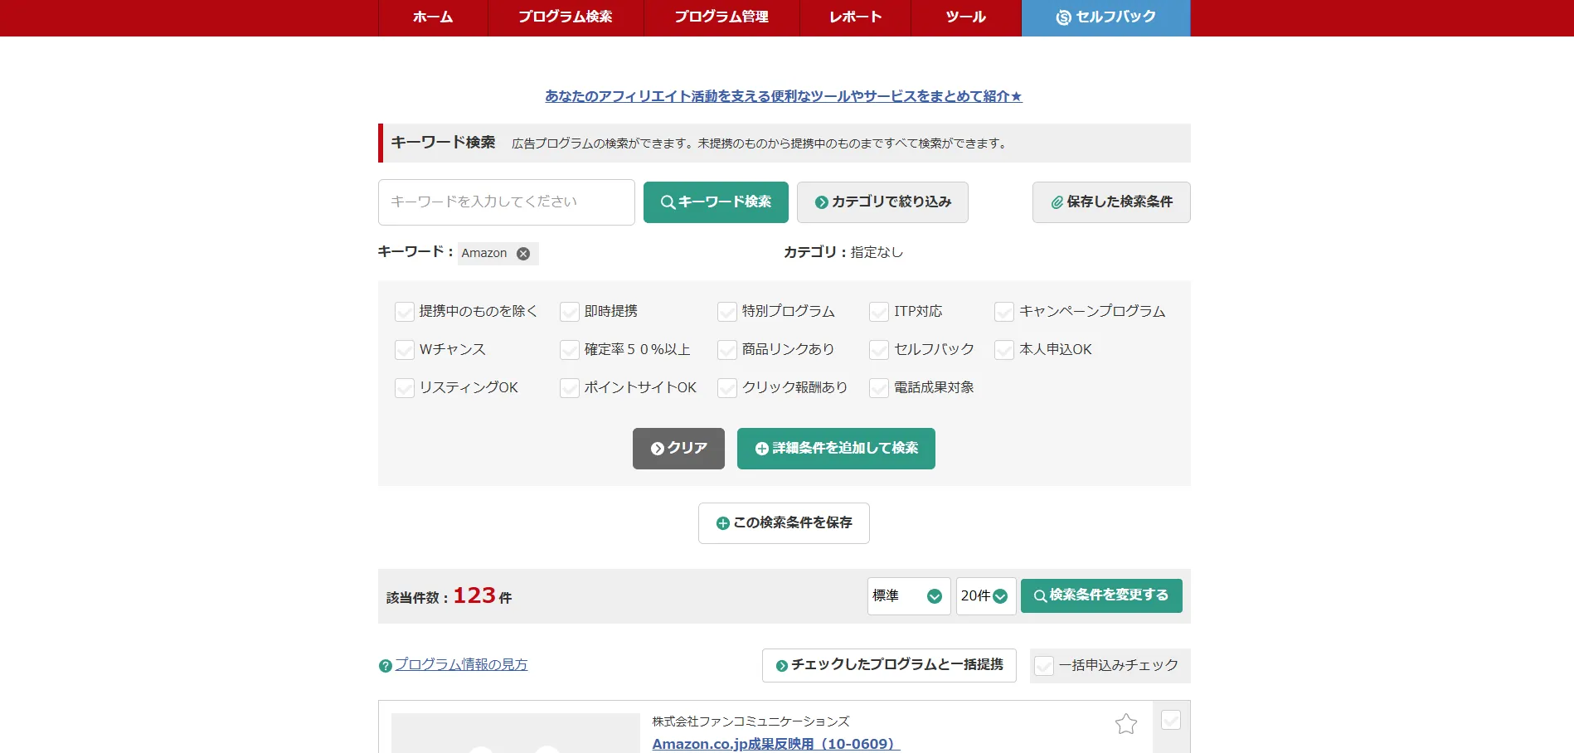This screenshot has height=753, width=1574.
Task: Expand the 20件 results-per-page dropdown
Action: click(986, 596)
